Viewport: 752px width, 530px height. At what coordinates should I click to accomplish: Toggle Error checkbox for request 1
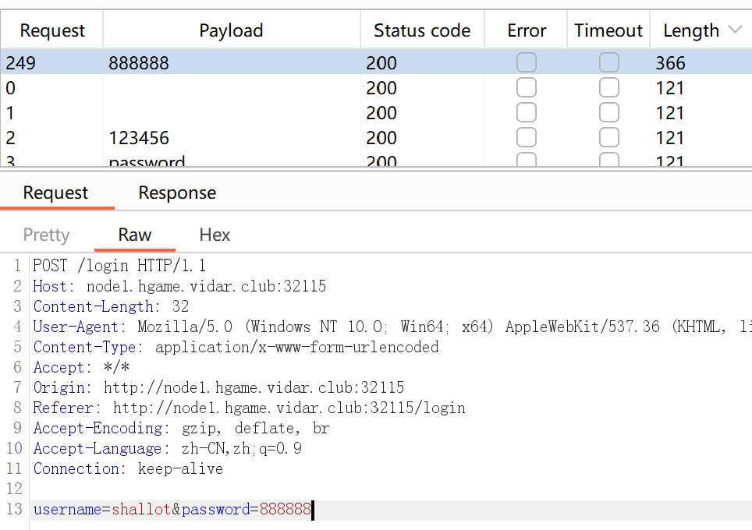tap(527, 113)
